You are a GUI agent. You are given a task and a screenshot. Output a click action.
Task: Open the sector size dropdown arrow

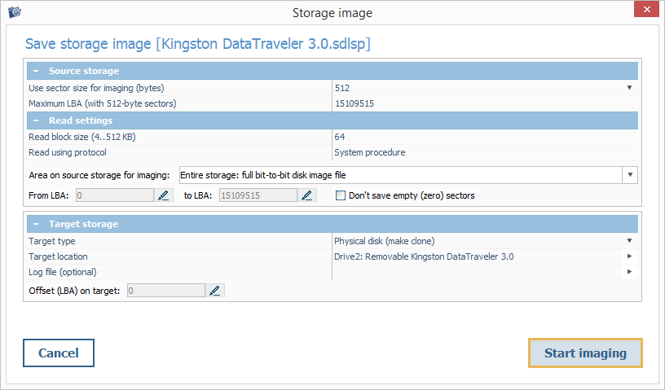pyautogui.click(x=629, y=87)
